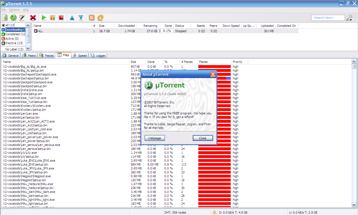Sort torrents by the Size column header
This screenshot has height=215, width=358.
coord(106,26)
